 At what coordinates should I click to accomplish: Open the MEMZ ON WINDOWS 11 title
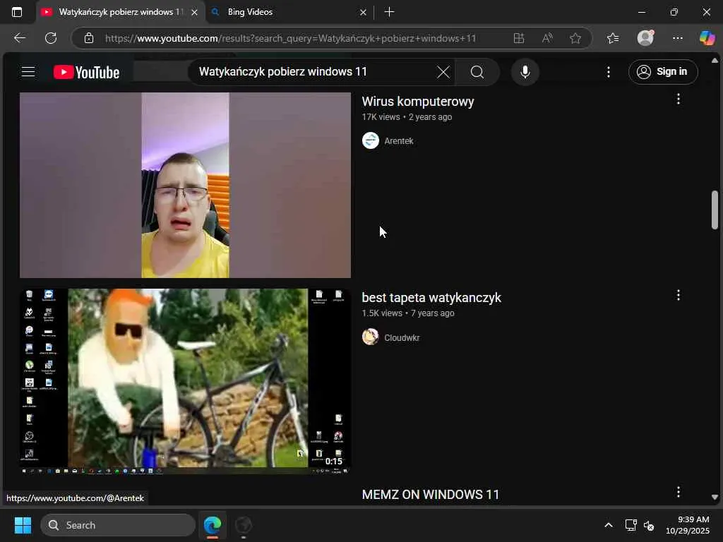tap(430, 495)
